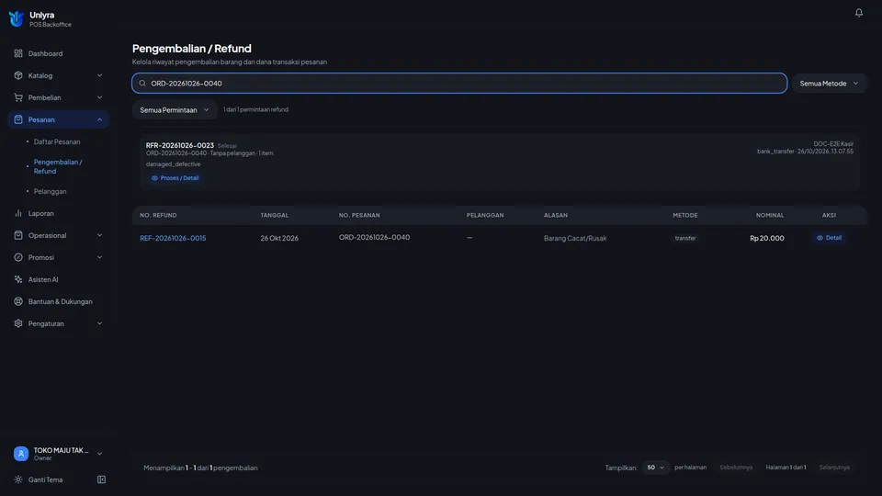Click the Pengaturan gear icon
This screenshot has height=496, width=882.
point(18,323)
